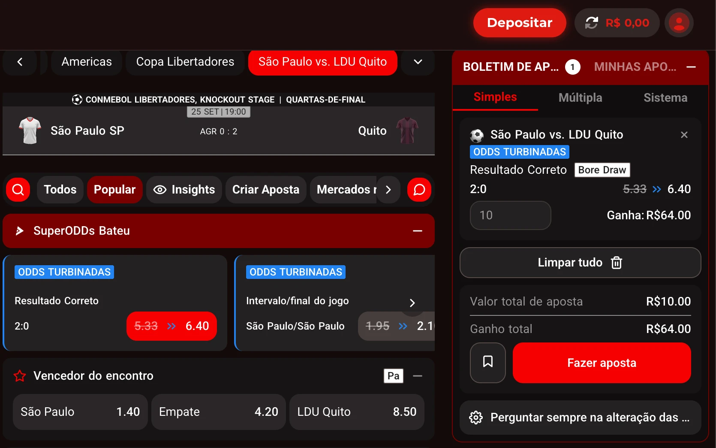Remove São Paulo vs. LDU Quito bet with X

[684, 135]
